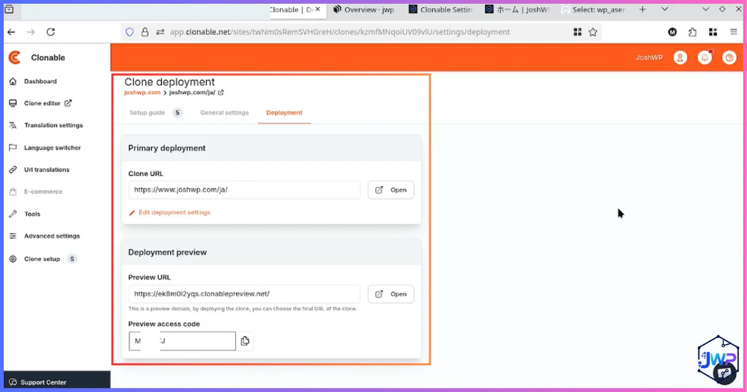The image size is (747, 392).
Task: Click the JoshWP account name
Action: pyautogui.click(x=649, y=57)
